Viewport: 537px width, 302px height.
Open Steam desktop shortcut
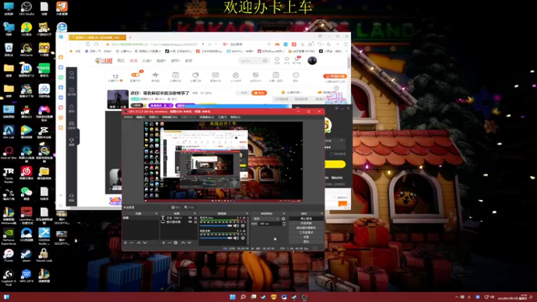pos(26,256)
